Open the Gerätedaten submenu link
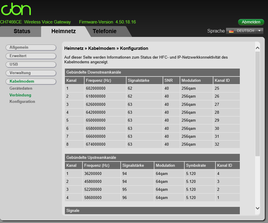The image size is (268, 223). point(21,88)
